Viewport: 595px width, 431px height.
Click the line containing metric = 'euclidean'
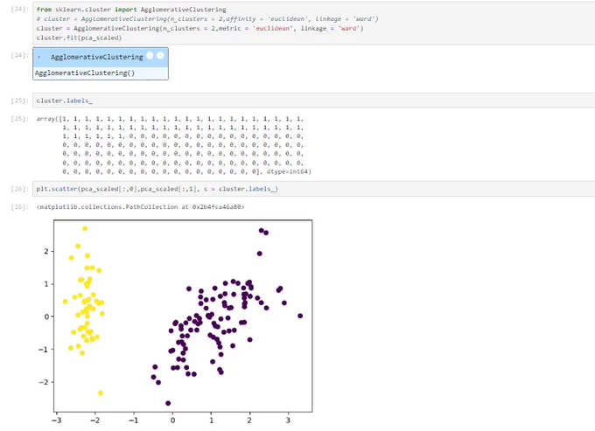click(x=199, y=29)
